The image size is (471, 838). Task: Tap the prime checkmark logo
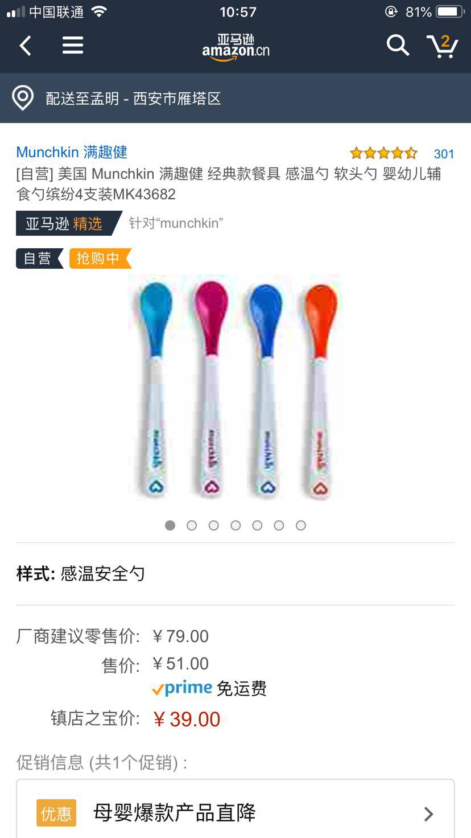pyautogui.click(x=182, y=688)
